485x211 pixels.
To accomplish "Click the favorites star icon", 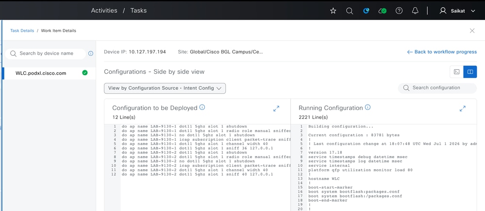I will [x=333, y=11].
